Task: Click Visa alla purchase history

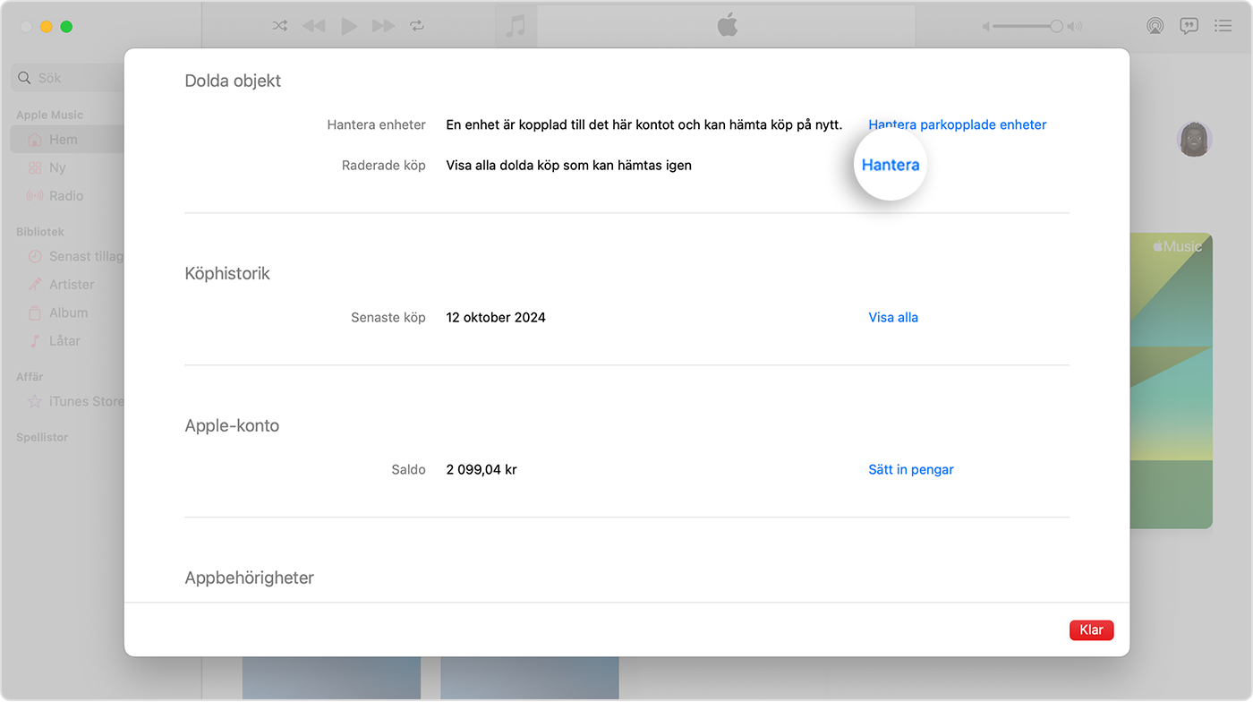Action: pyautogui.click(x=893, y=317)
